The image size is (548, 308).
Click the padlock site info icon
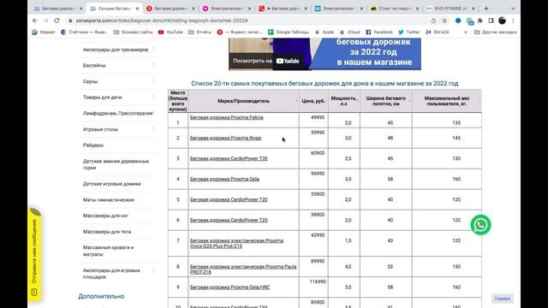[x=70, y=21]
